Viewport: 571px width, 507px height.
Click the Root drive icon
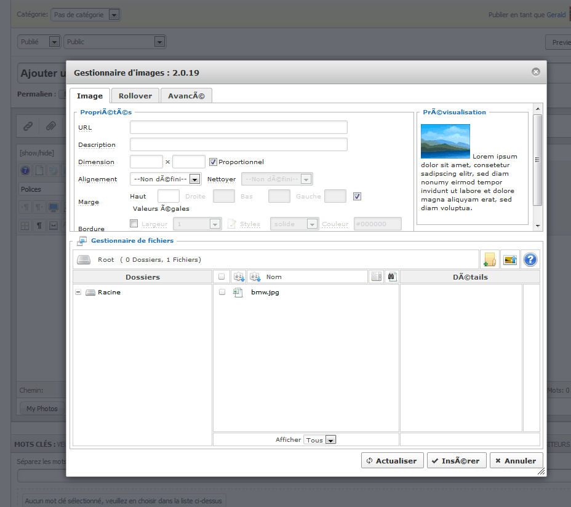click(x=84, y=260)
